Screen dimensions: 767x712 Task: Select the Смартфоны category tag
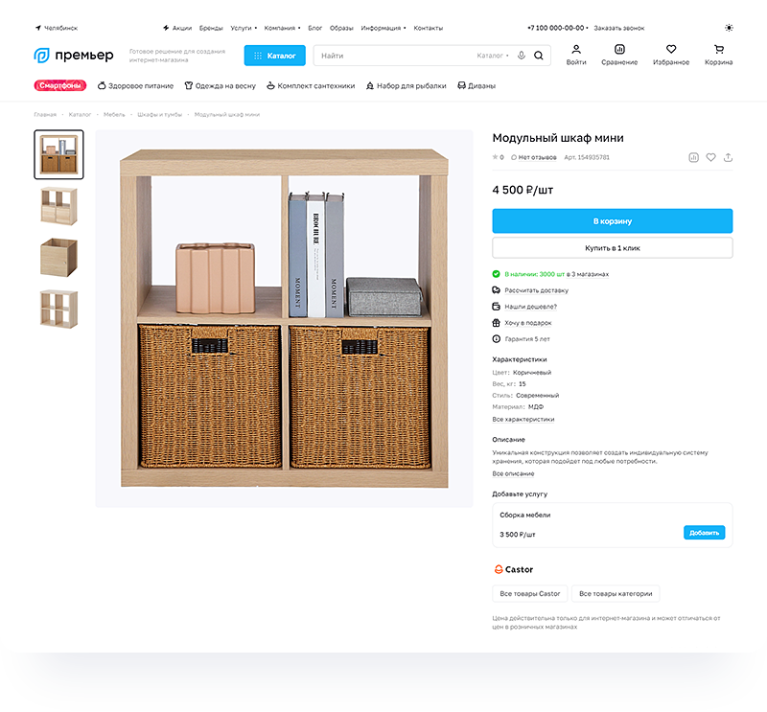(x=60, y=85)
